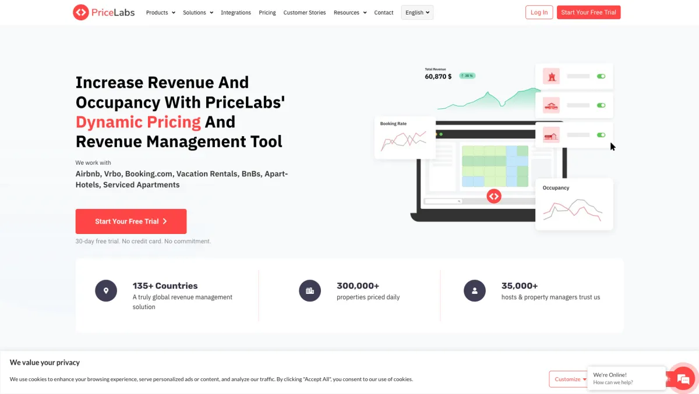Click the We're Online chat popup

click(x=626, y=378)
